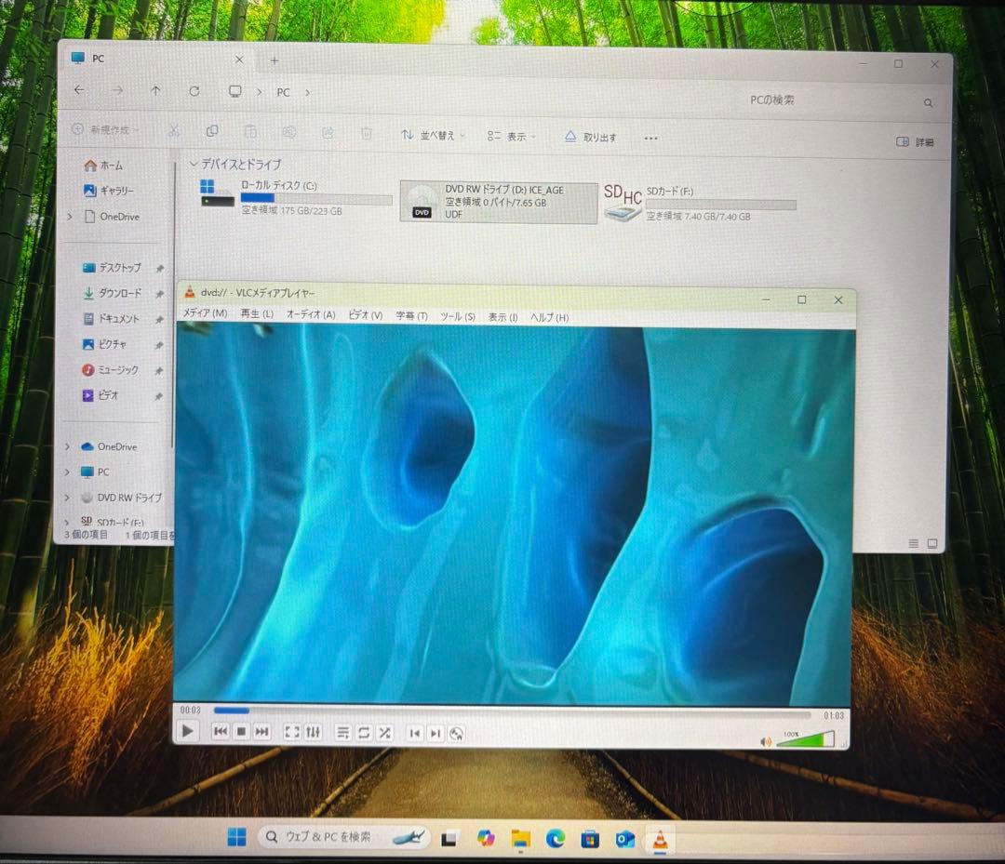Show the VLC playlist
1005x864 pixels.
(x=343, y=732)
